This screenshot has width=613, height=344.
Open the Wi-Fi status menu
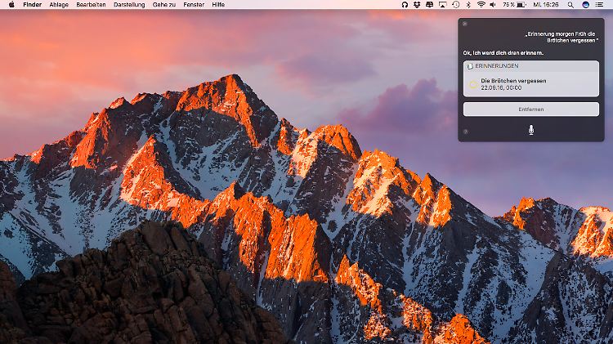[x=481, y=5]
